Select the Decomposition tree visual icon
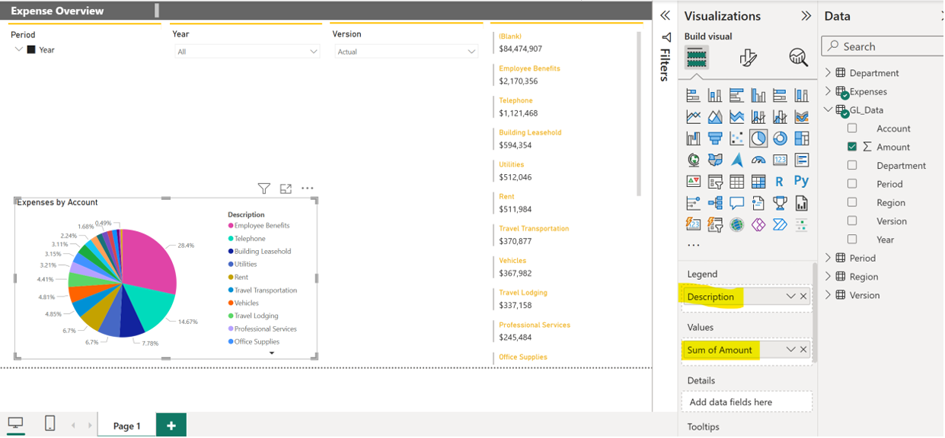Screen dimensions: 945x438 click(715, 203)
